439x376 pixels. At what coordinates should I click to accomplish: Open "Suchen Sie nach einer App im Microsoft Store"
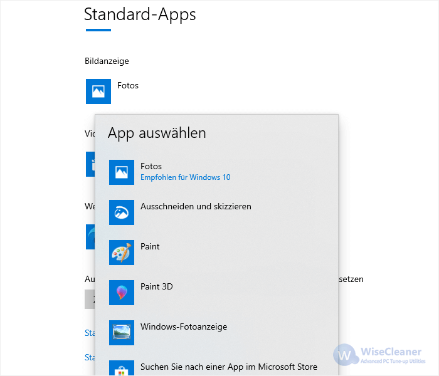(228, 367)
